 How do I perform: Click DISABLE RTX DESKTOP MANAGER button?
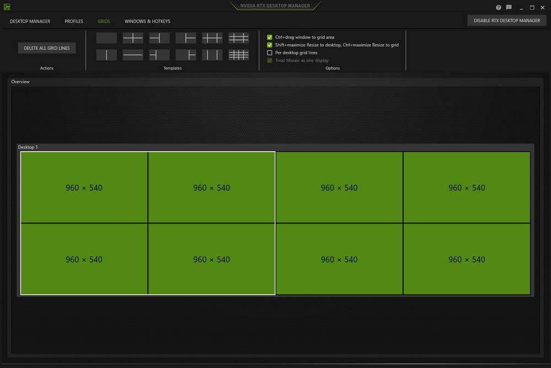point(506,20)
